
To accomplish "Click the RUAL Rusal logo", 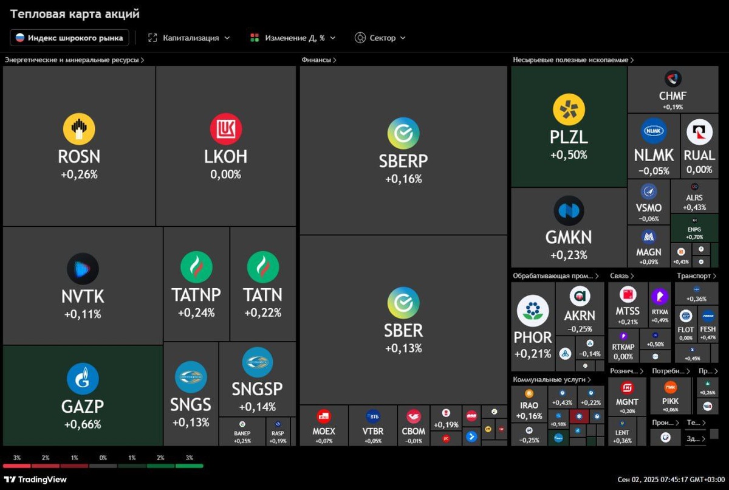I will click(699, 132).
